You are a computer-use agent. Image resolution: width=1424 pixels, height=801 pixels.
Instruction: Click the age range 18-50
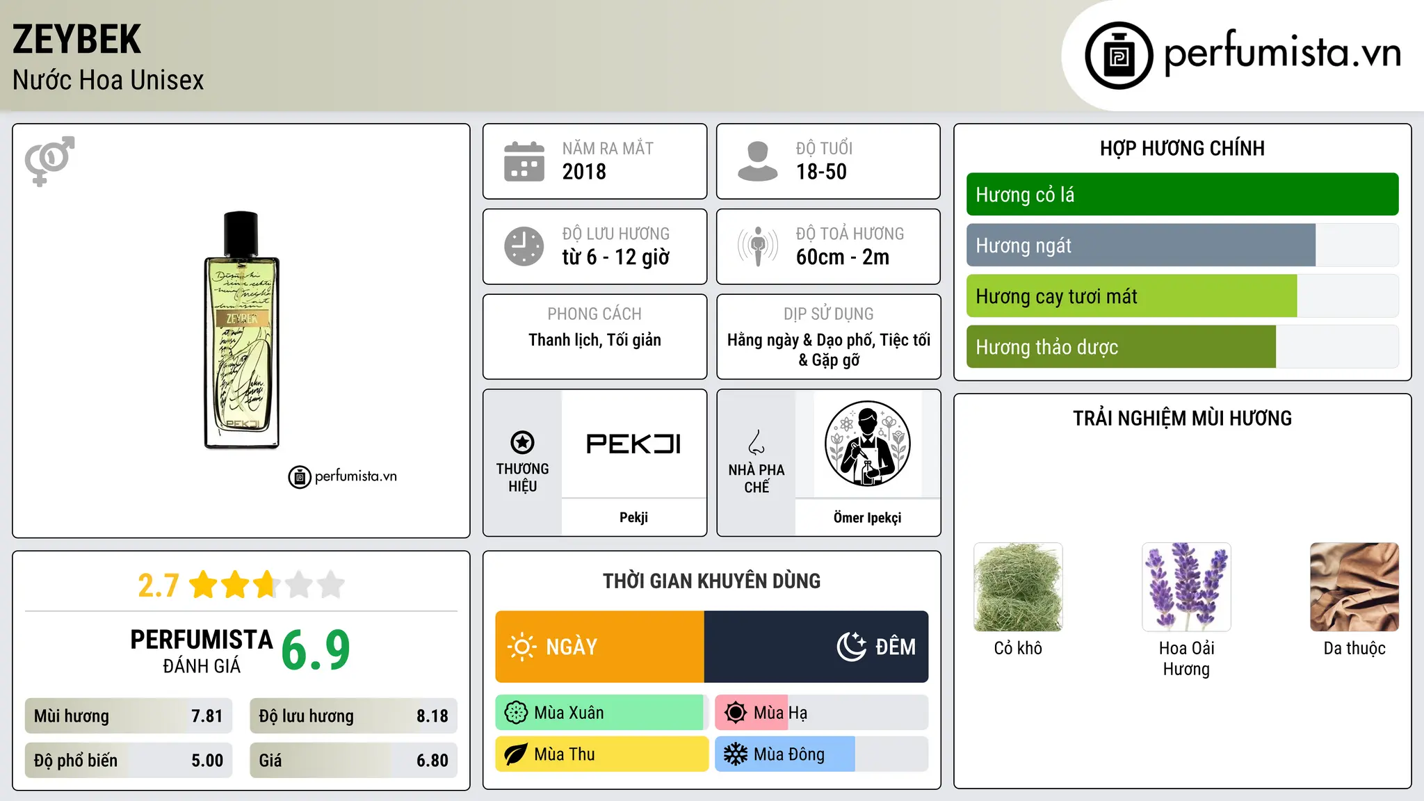[x=821, y=172]
